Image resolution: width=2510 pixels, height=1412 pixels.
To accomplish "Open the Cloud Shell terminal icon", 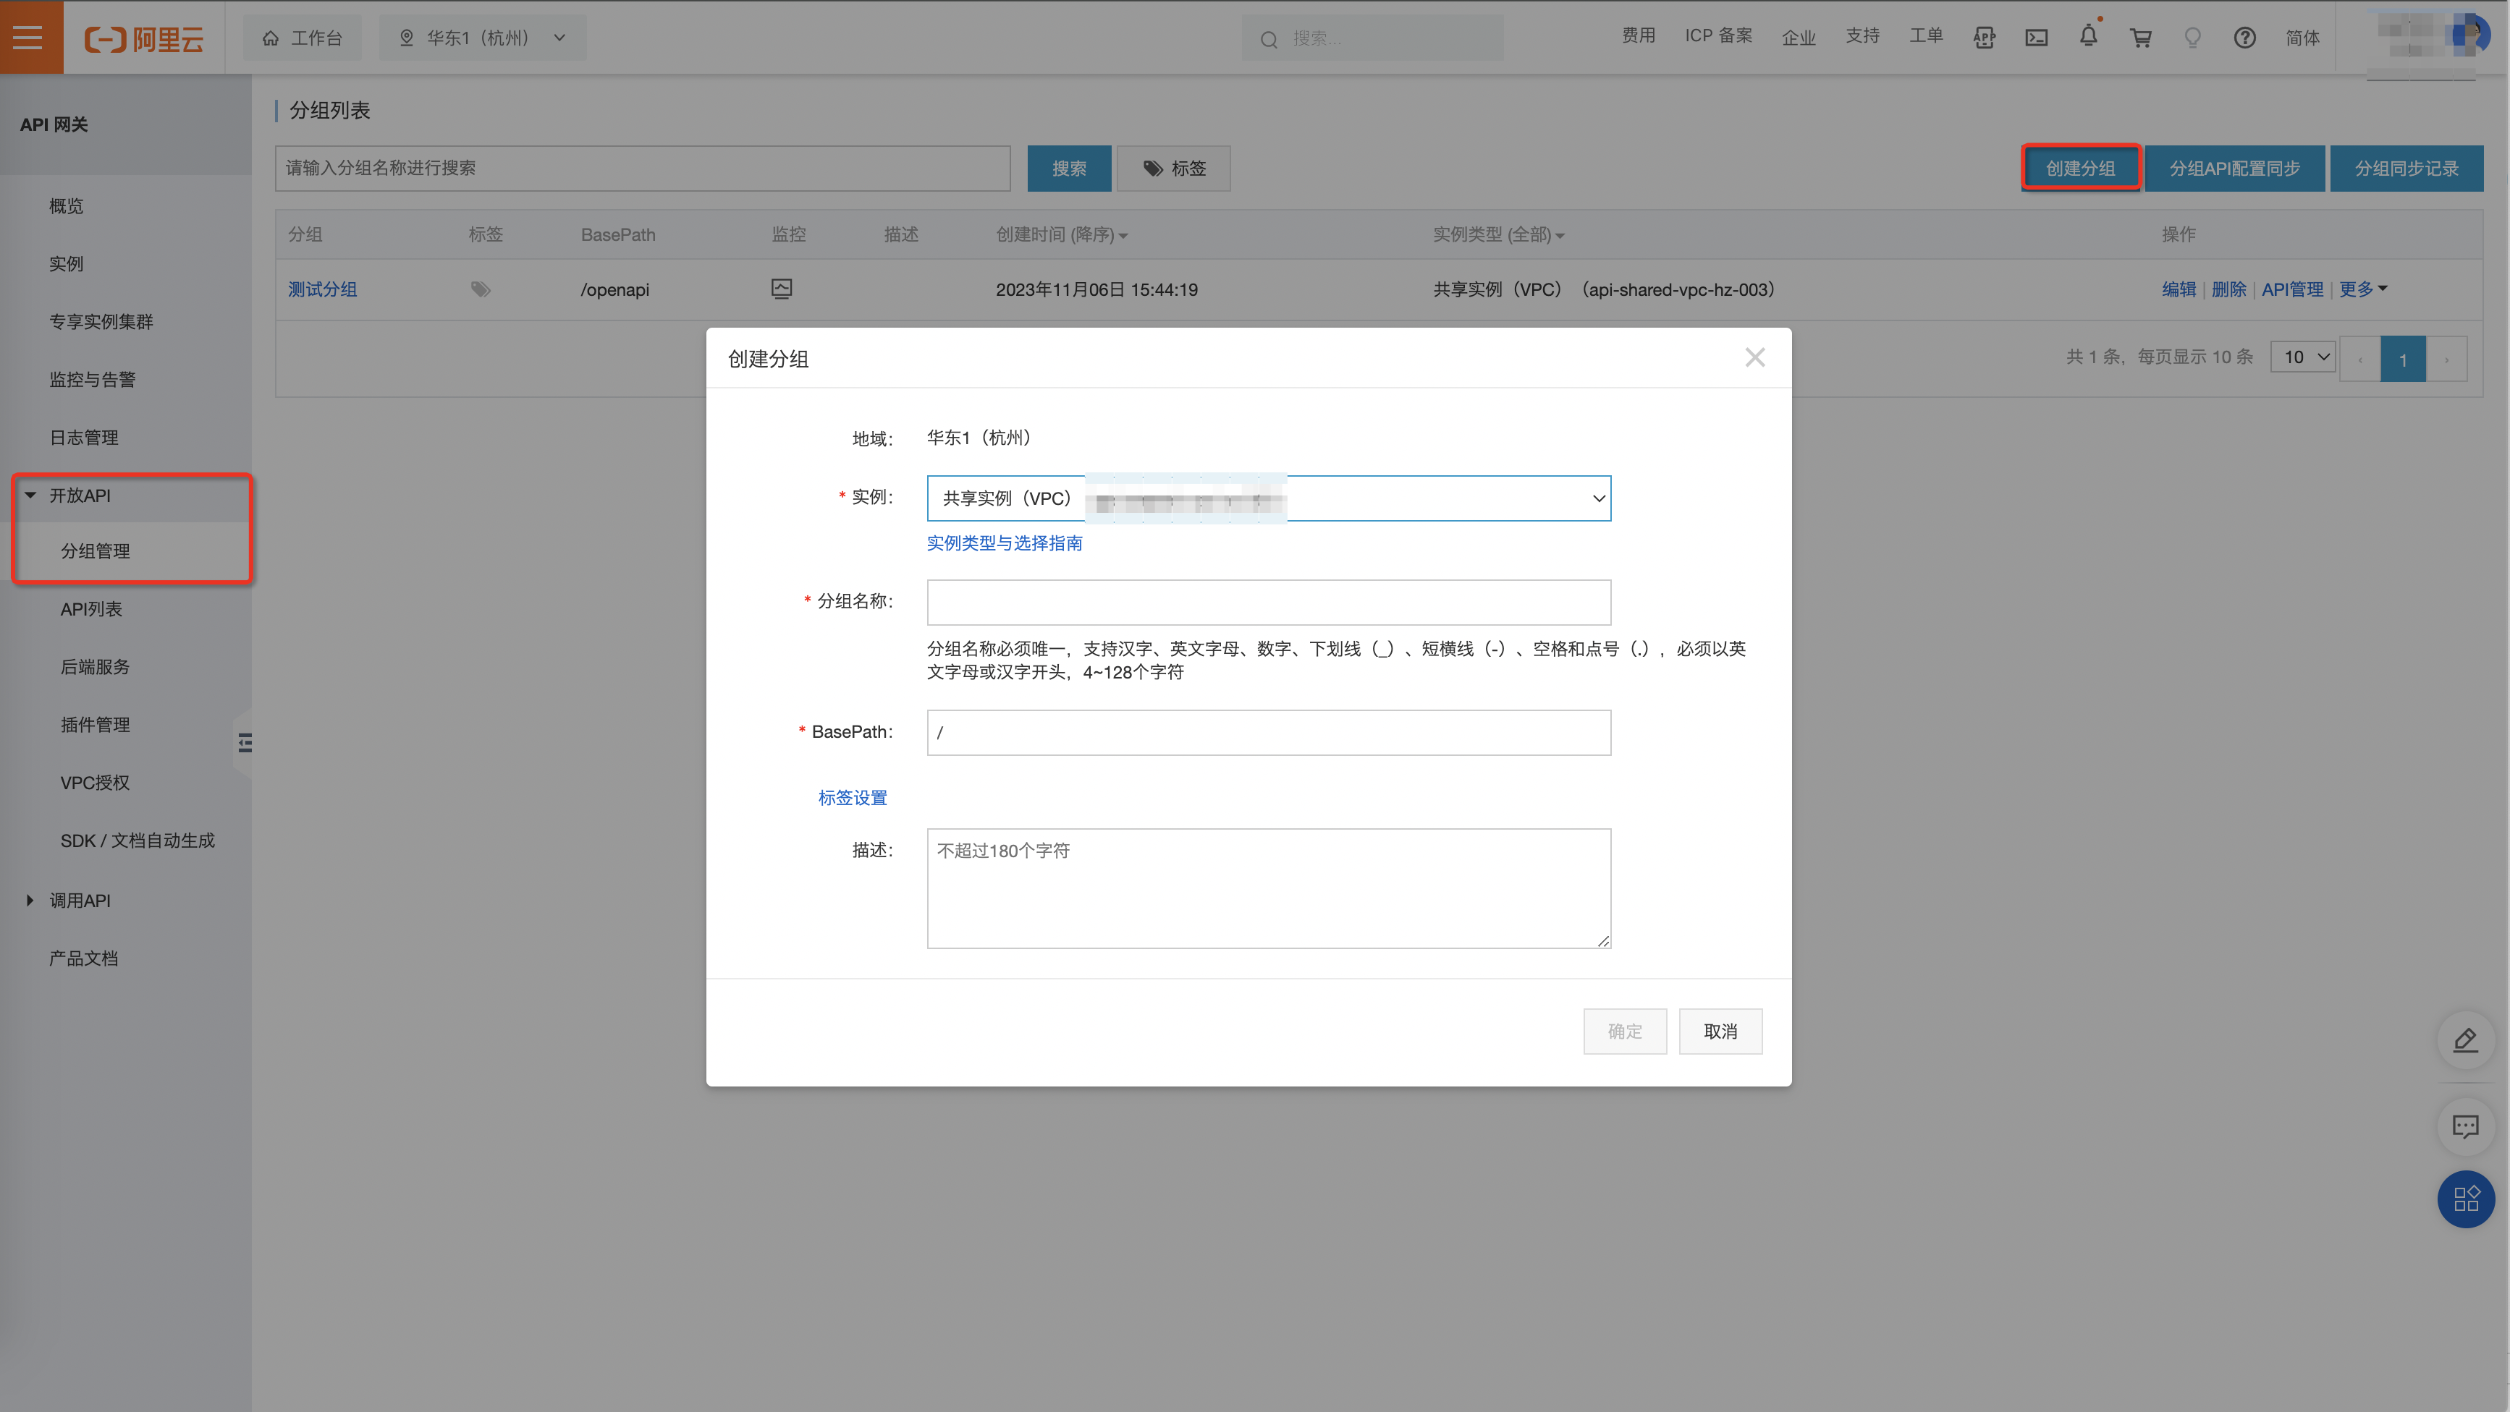I will [2037, 38].
